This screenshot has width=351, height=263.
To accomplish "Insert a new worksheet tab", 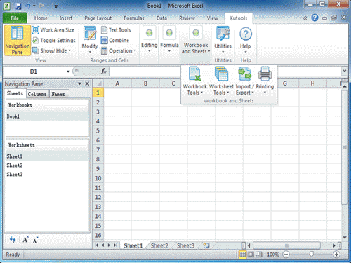I will coord(206,245).
